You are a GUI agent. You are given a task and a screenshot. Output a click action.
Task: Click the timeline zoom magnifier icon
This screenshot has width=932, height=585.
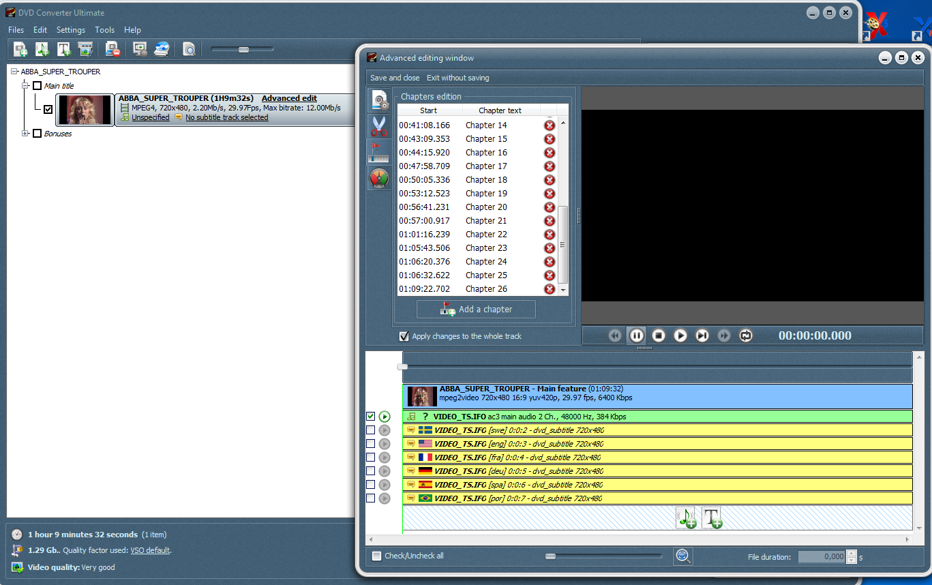pos(683,556)
